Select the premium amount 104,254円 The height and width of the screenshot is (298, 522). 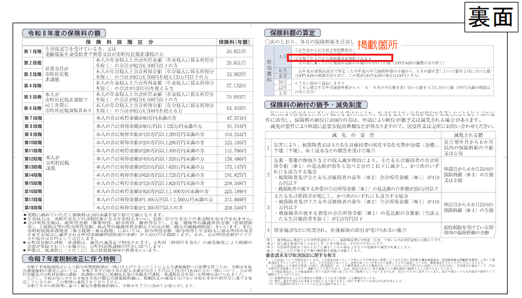[235, 134]
